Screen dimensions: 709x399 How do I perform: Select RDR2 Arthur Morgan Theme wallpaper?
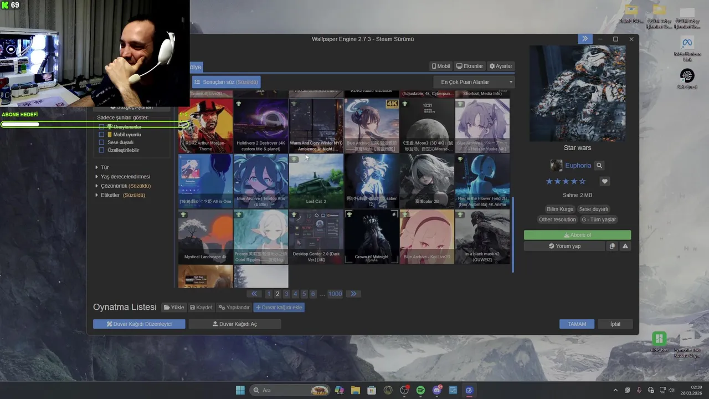pos(205,126)
